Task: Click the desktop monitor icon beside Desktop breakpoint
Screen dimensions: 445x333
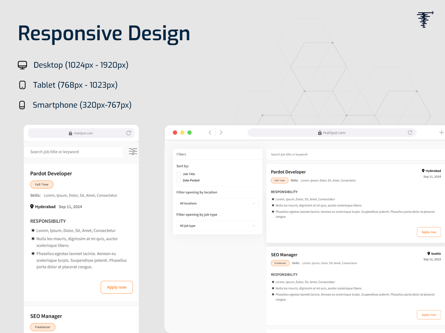Action: 22,65
